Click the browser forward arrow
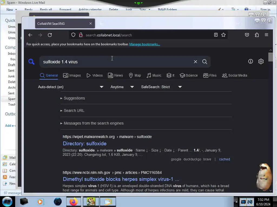 tap(40, 35)
